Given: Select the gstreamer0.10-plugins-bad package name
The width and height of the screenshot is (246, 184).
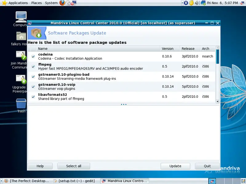Looking at the screenshot, I should [x=64, y=75].
